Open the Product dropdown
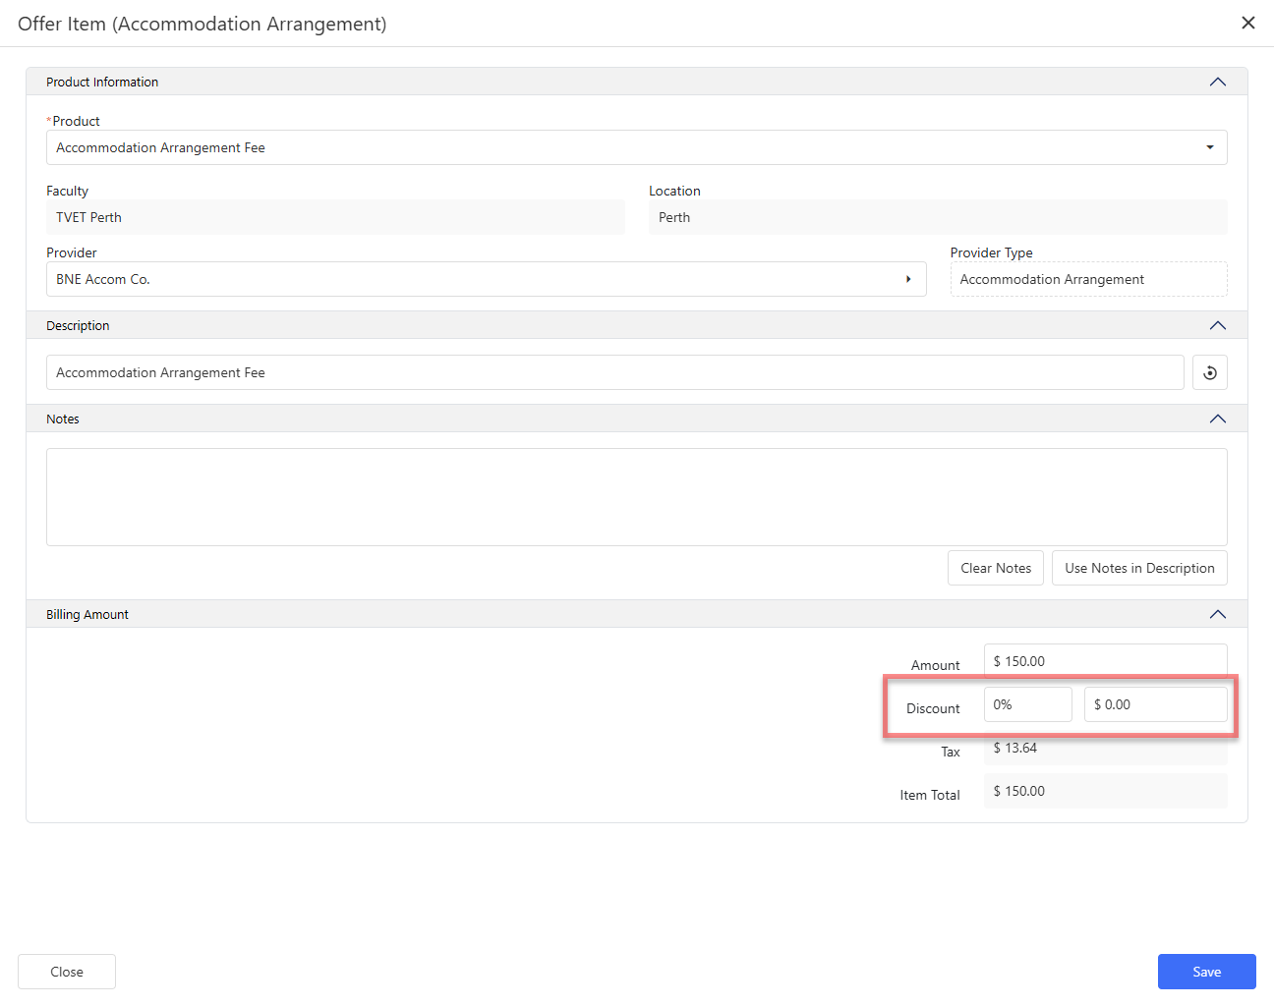The image size is (1274, 1006). [1209, 147]
